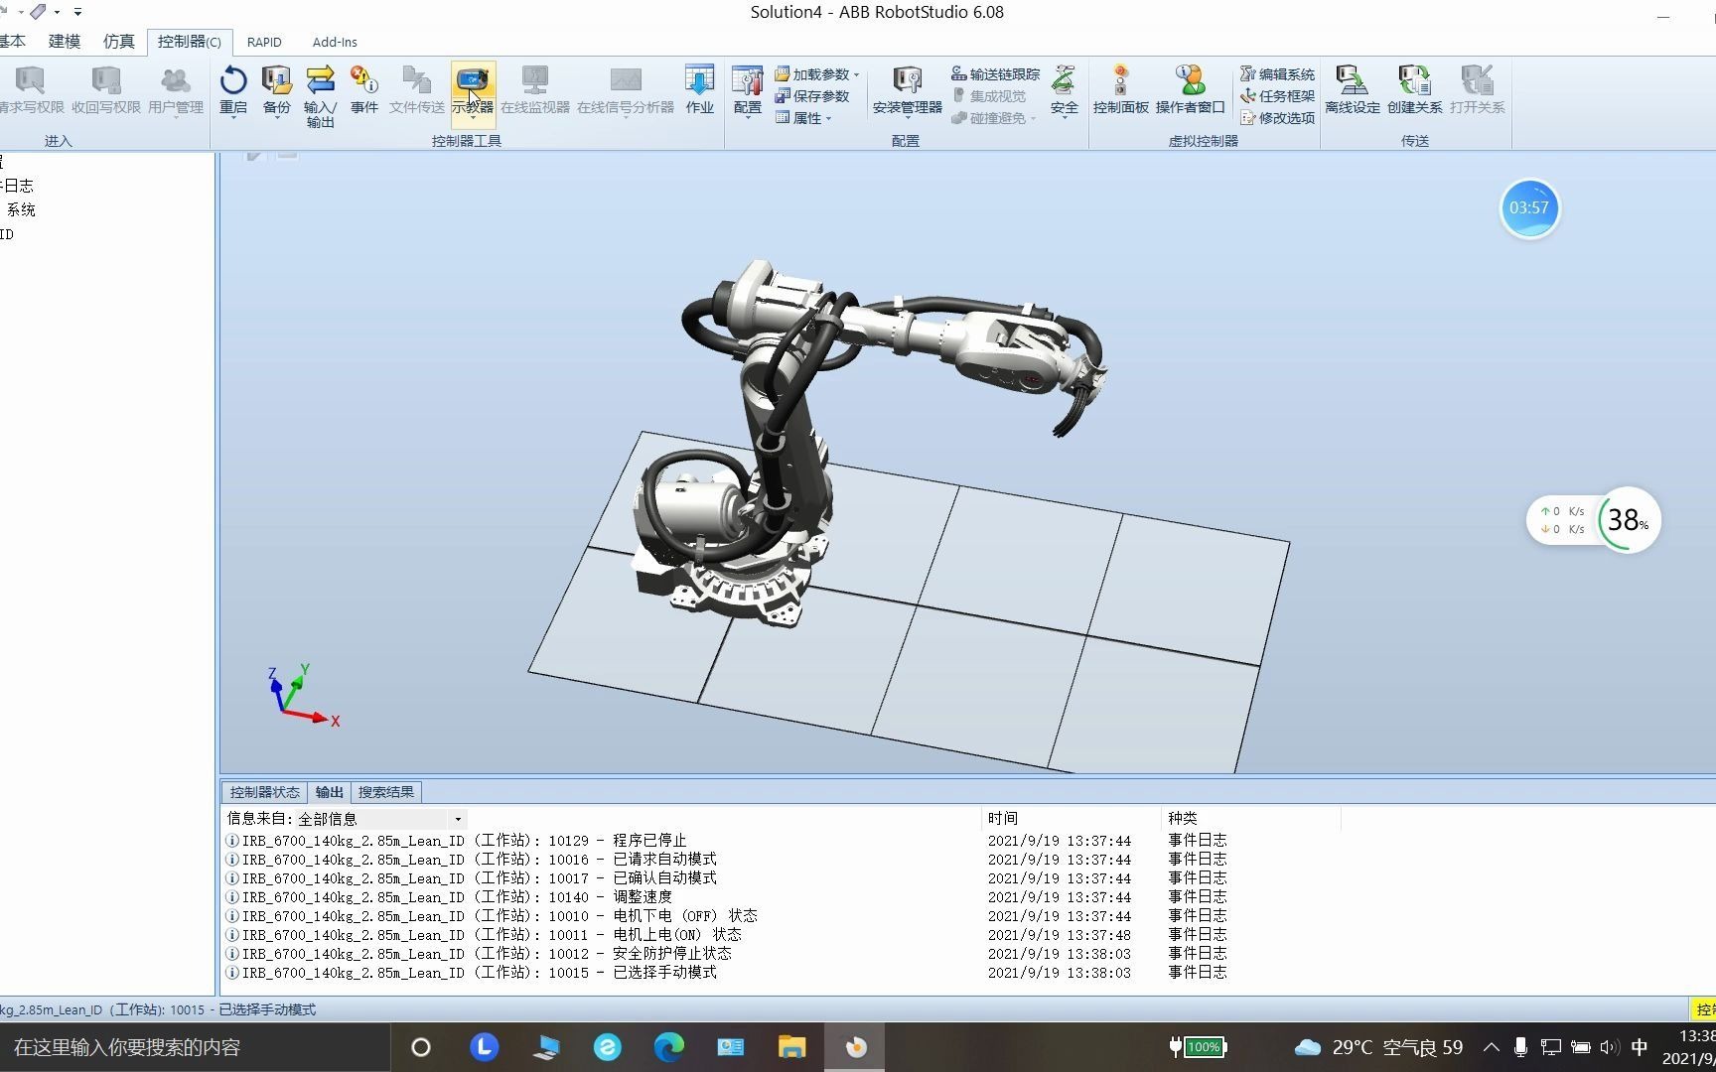The width and height of the screenshot is (1716, 1072).
Task: Click the 请求写权限 request write access icon
Action: (x=30, y=80)
